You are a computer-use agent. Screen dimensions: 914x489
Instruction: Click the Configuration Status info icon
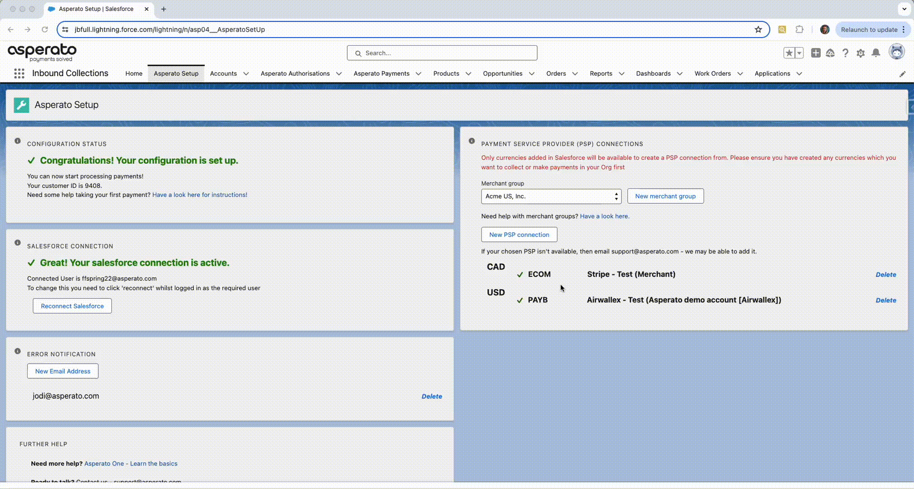click(x=18, y=141)
